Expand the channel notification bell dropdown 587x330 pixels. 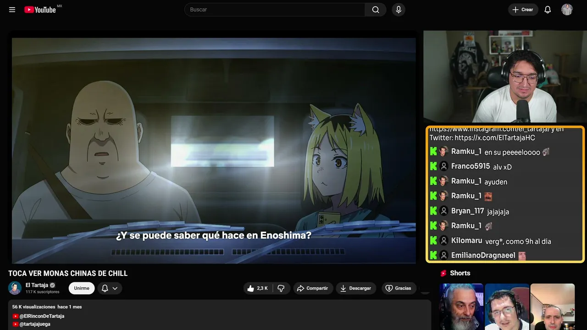click(110, 288)
